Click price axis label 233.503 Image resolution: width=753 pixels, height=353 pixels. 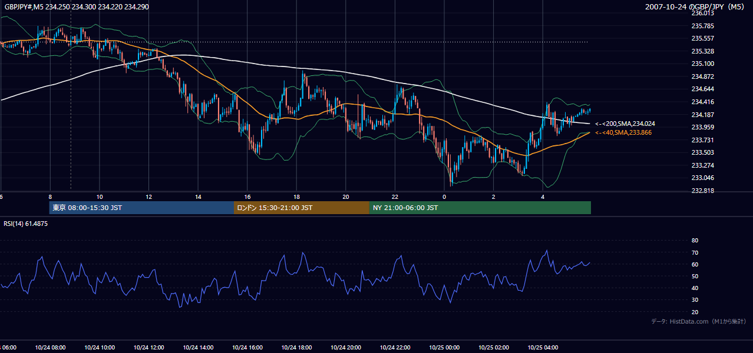pyautogui.click(x=702, y=152)
